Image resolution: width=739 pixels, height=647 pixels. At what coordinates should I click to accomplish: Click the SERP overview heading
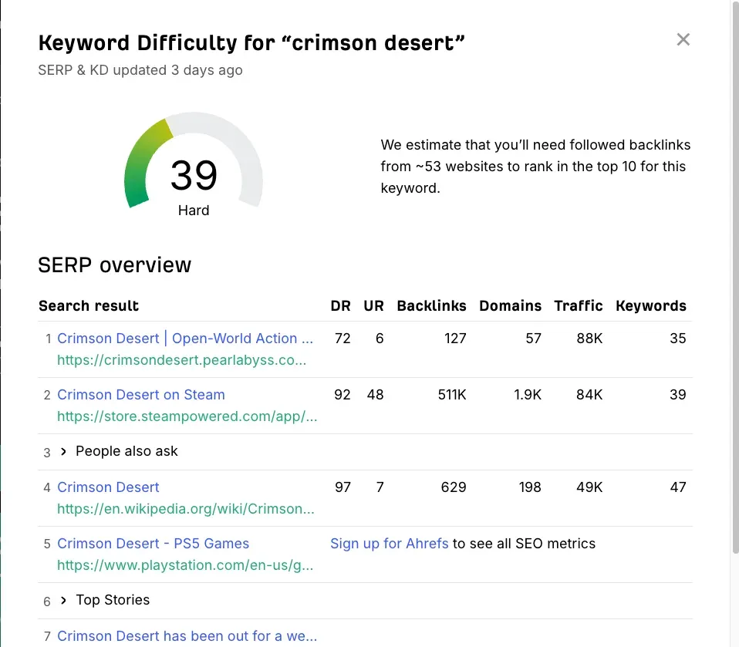(114, 265)
